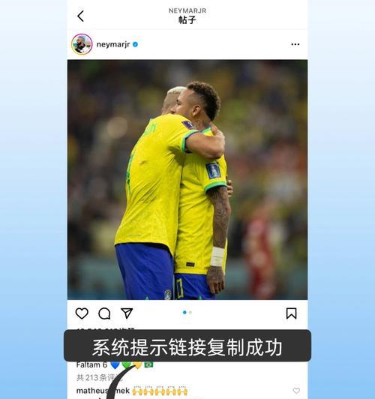
Task: Tap the NEYMARJR header title
Action: 187,10
